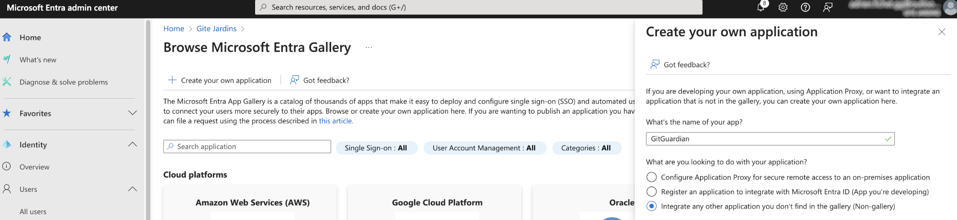957x220 pixels.
Task: Select Configure Application Proxy radio option
Action: click(651, 177)
